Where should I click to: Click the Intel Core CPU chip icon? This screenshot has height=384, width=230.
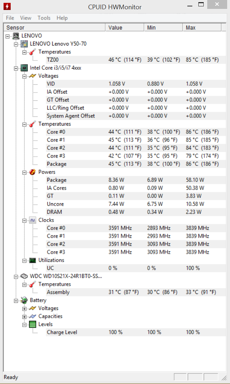click(24, 68)
